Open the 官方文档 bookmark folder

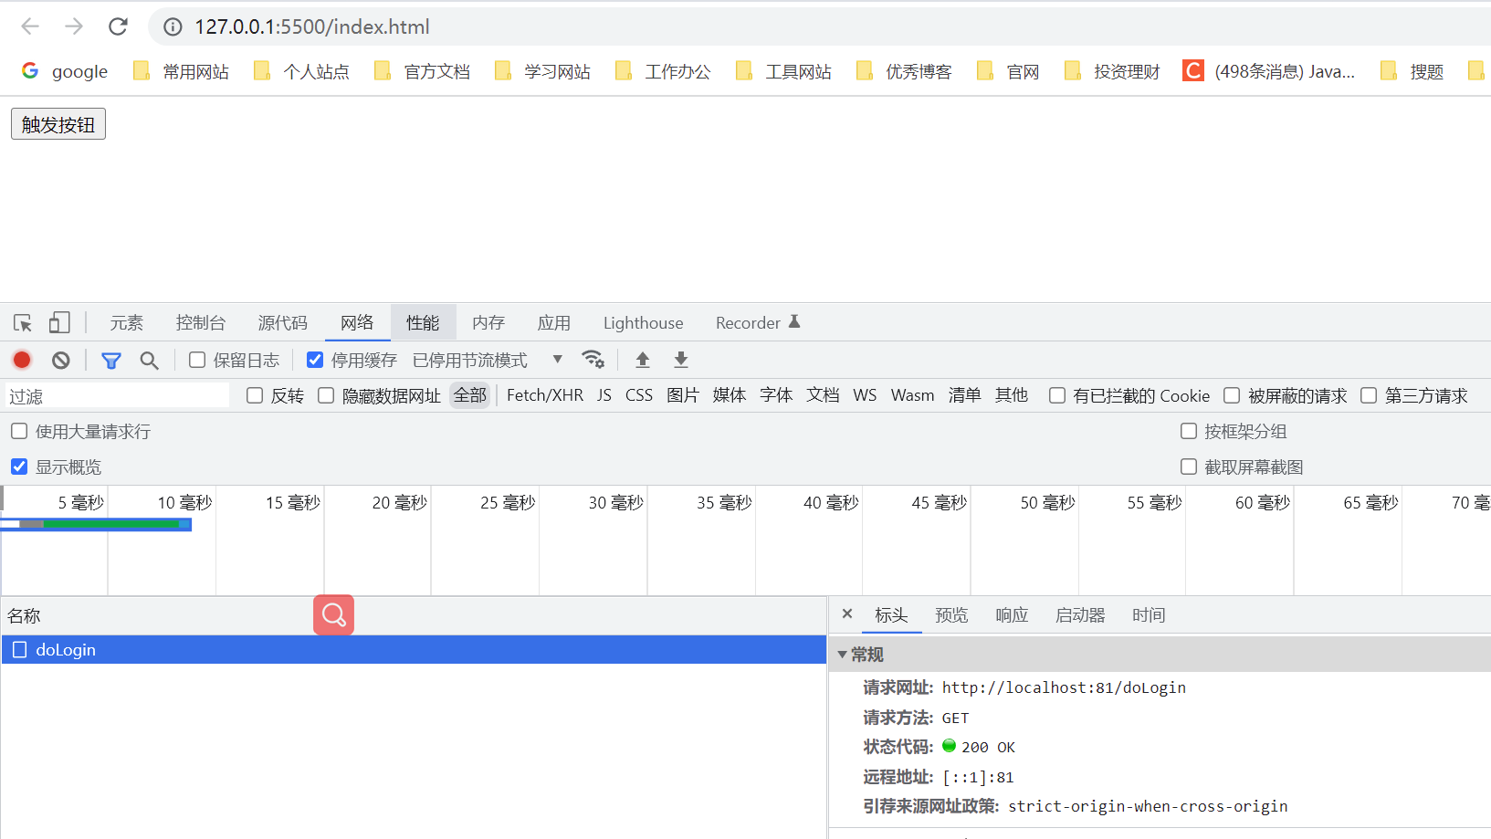[422, 71]
